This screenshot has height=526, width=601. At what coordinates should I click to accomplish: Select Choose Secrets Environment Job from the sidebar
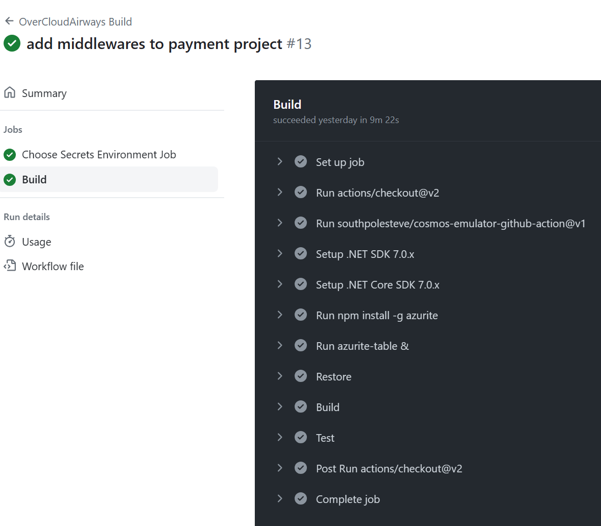tap(99, 154)
